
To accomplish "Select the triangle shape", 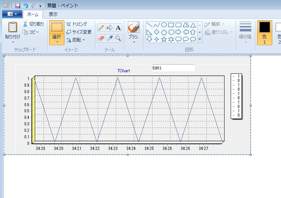I will pyautogui.click(x=193, y=25).
